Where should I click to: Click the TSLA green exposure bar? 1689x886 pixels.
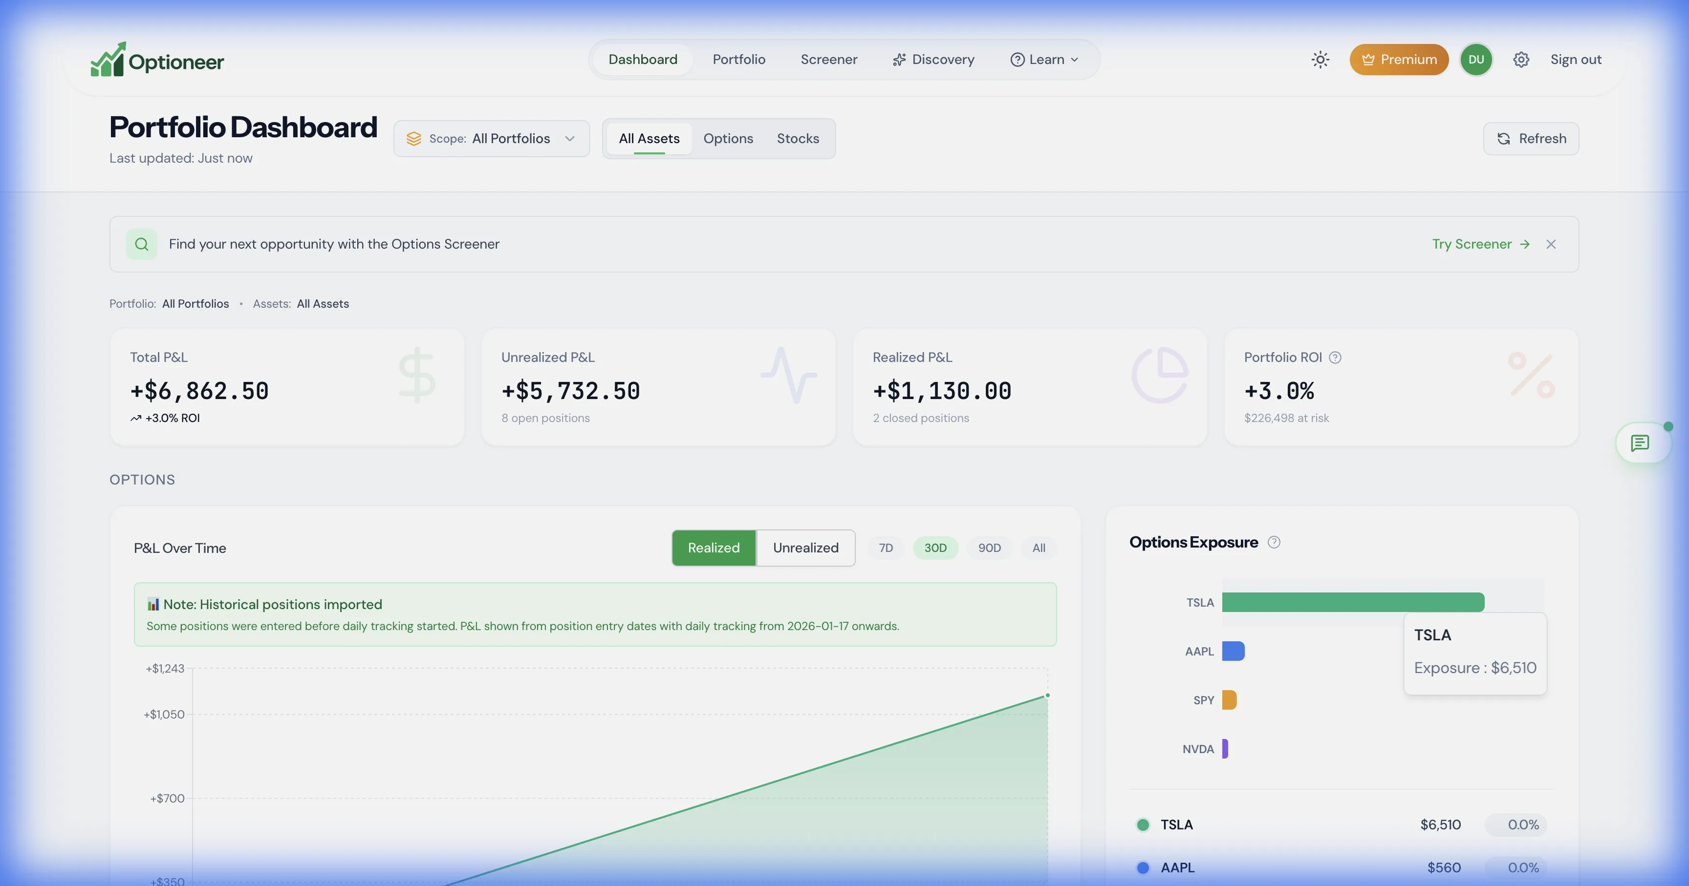1353,602
